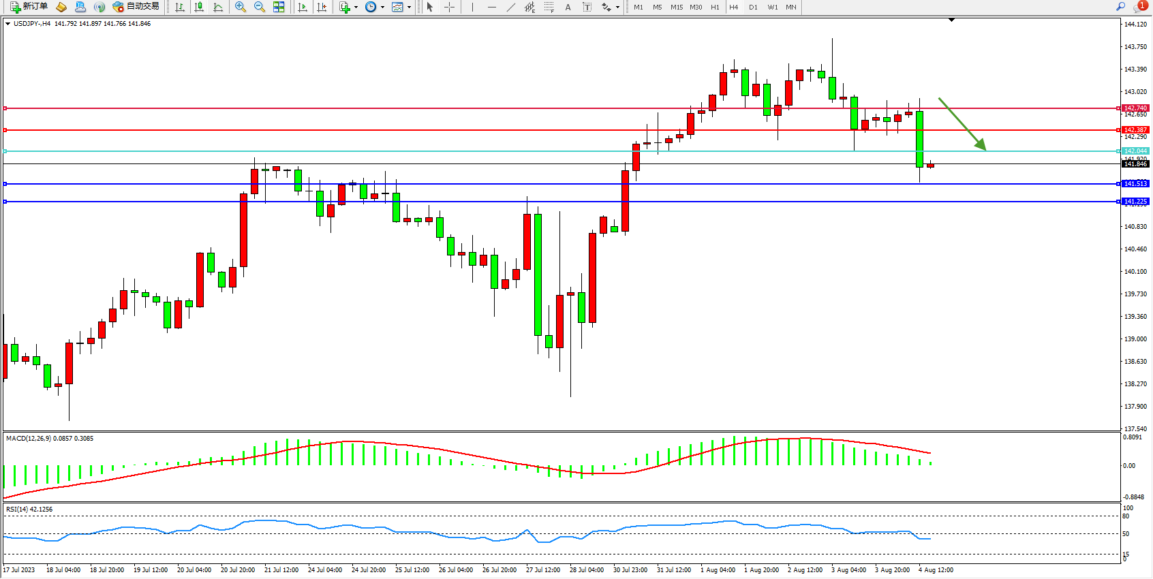Switch chart to bar chart mode
The height and width of the screenshot is (579, 1153).
pos(180,7)
